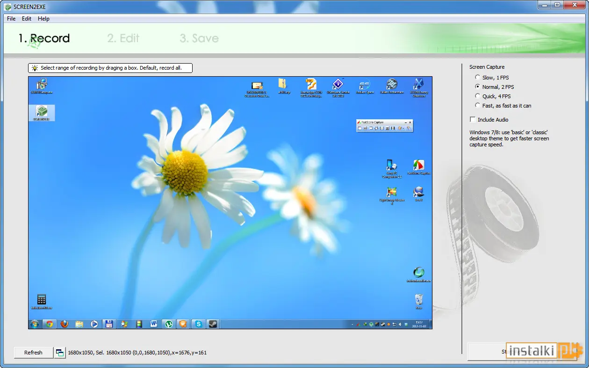Click the Fallen Enchantress icon in the preview
This screenshot has width=589, height=368.
tap(392, 84)
